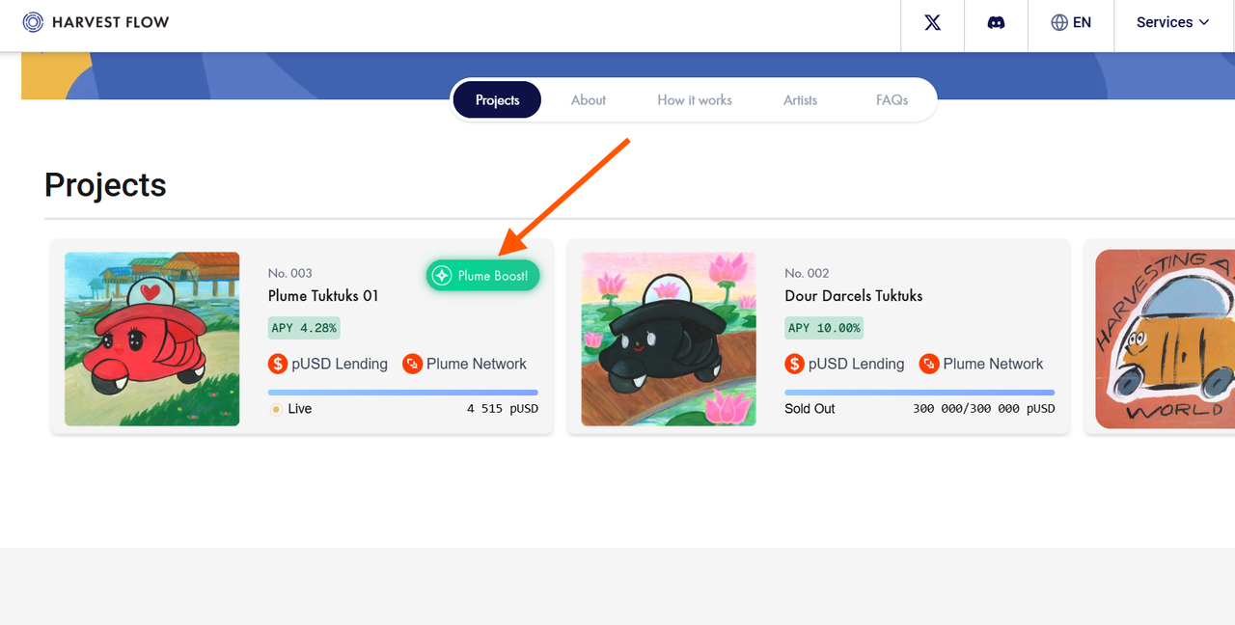Click the Plume Tuktuks 01 funding progress bar

[x=403, y=393]
